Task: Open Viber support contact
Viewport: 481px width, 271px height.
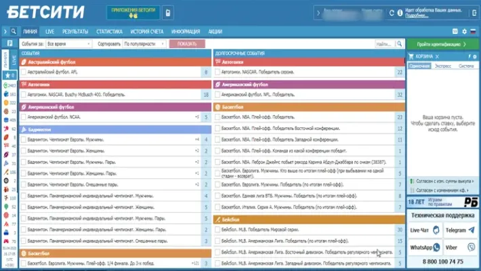Action: 461,247
